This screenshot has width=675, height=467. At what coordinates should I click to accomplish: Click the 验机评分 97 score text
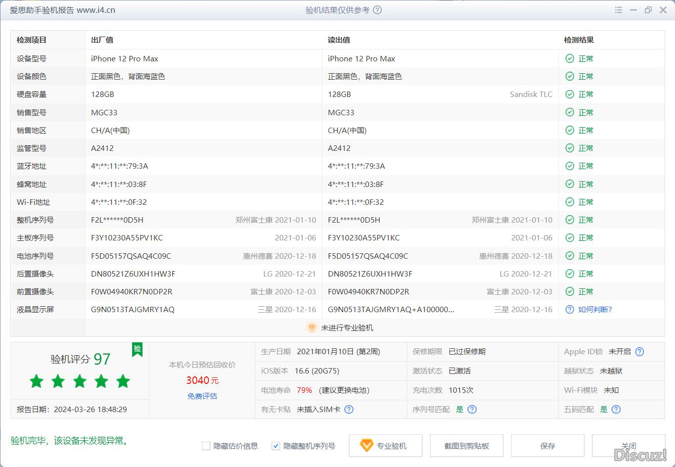[x=81, y=359]
